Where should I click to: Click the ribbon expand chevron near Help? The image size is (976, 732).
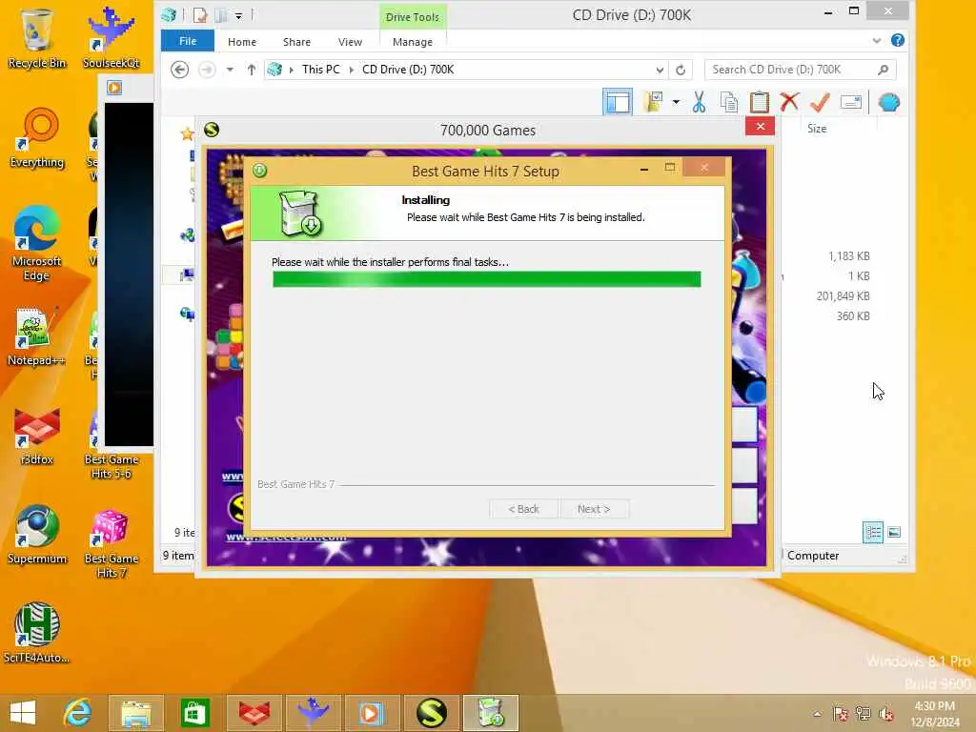(877, 41)
